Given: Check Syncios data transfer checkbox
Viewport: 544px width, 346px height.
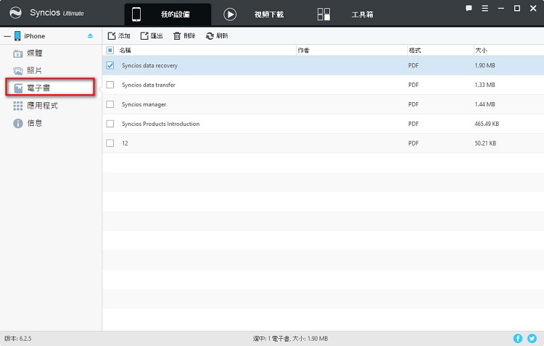Looking at the screenshot, I should point(110,85).
